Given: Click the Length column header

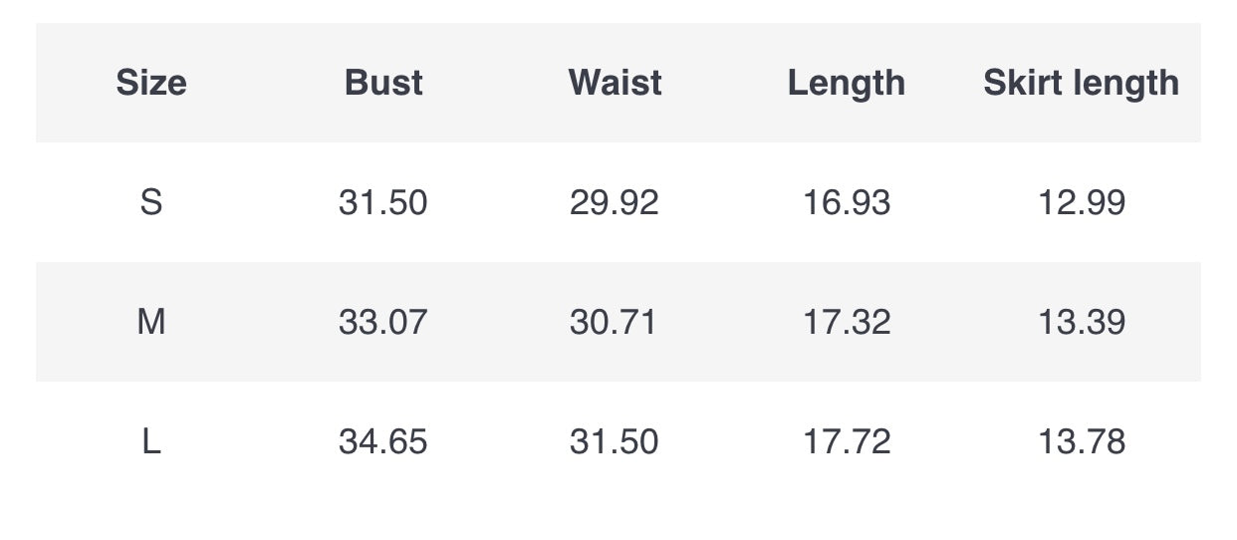Looking at the screenshot, I should click(x=847, y=83).
